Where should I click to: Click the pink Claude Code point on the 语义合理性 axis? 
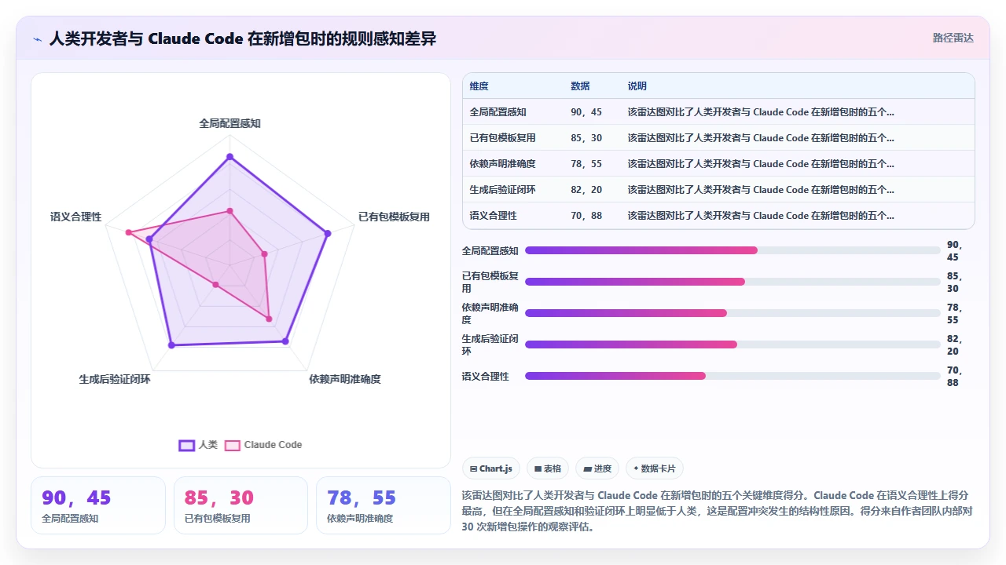(128, 232)
